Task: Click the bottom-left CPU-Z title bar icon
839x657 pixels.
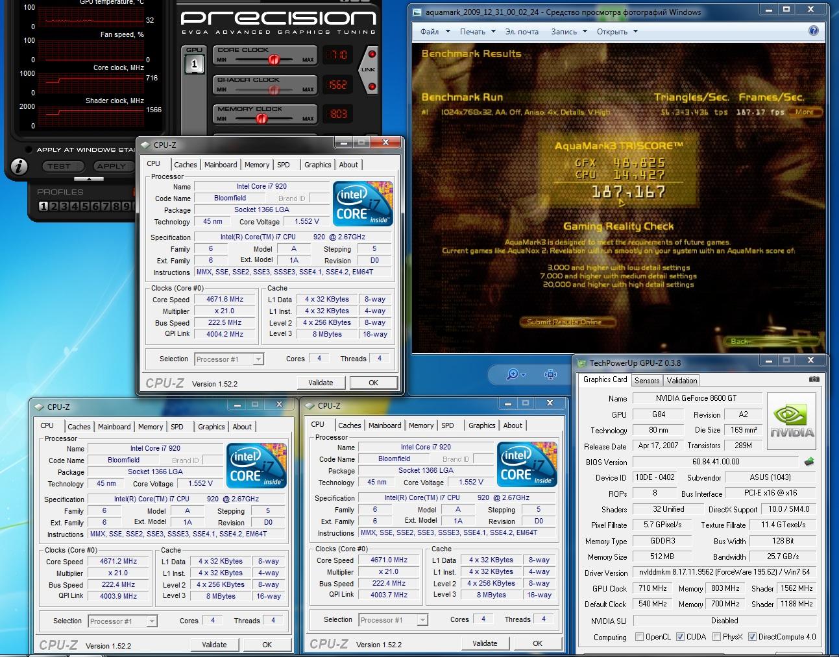Action: [x=40, y=407]
